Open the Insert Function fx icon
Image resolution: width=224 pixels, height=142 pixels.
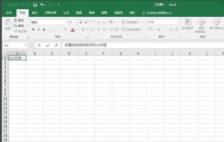(x=56, y=45)
